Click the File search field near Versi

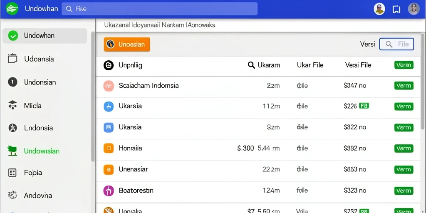pos(396,44)
